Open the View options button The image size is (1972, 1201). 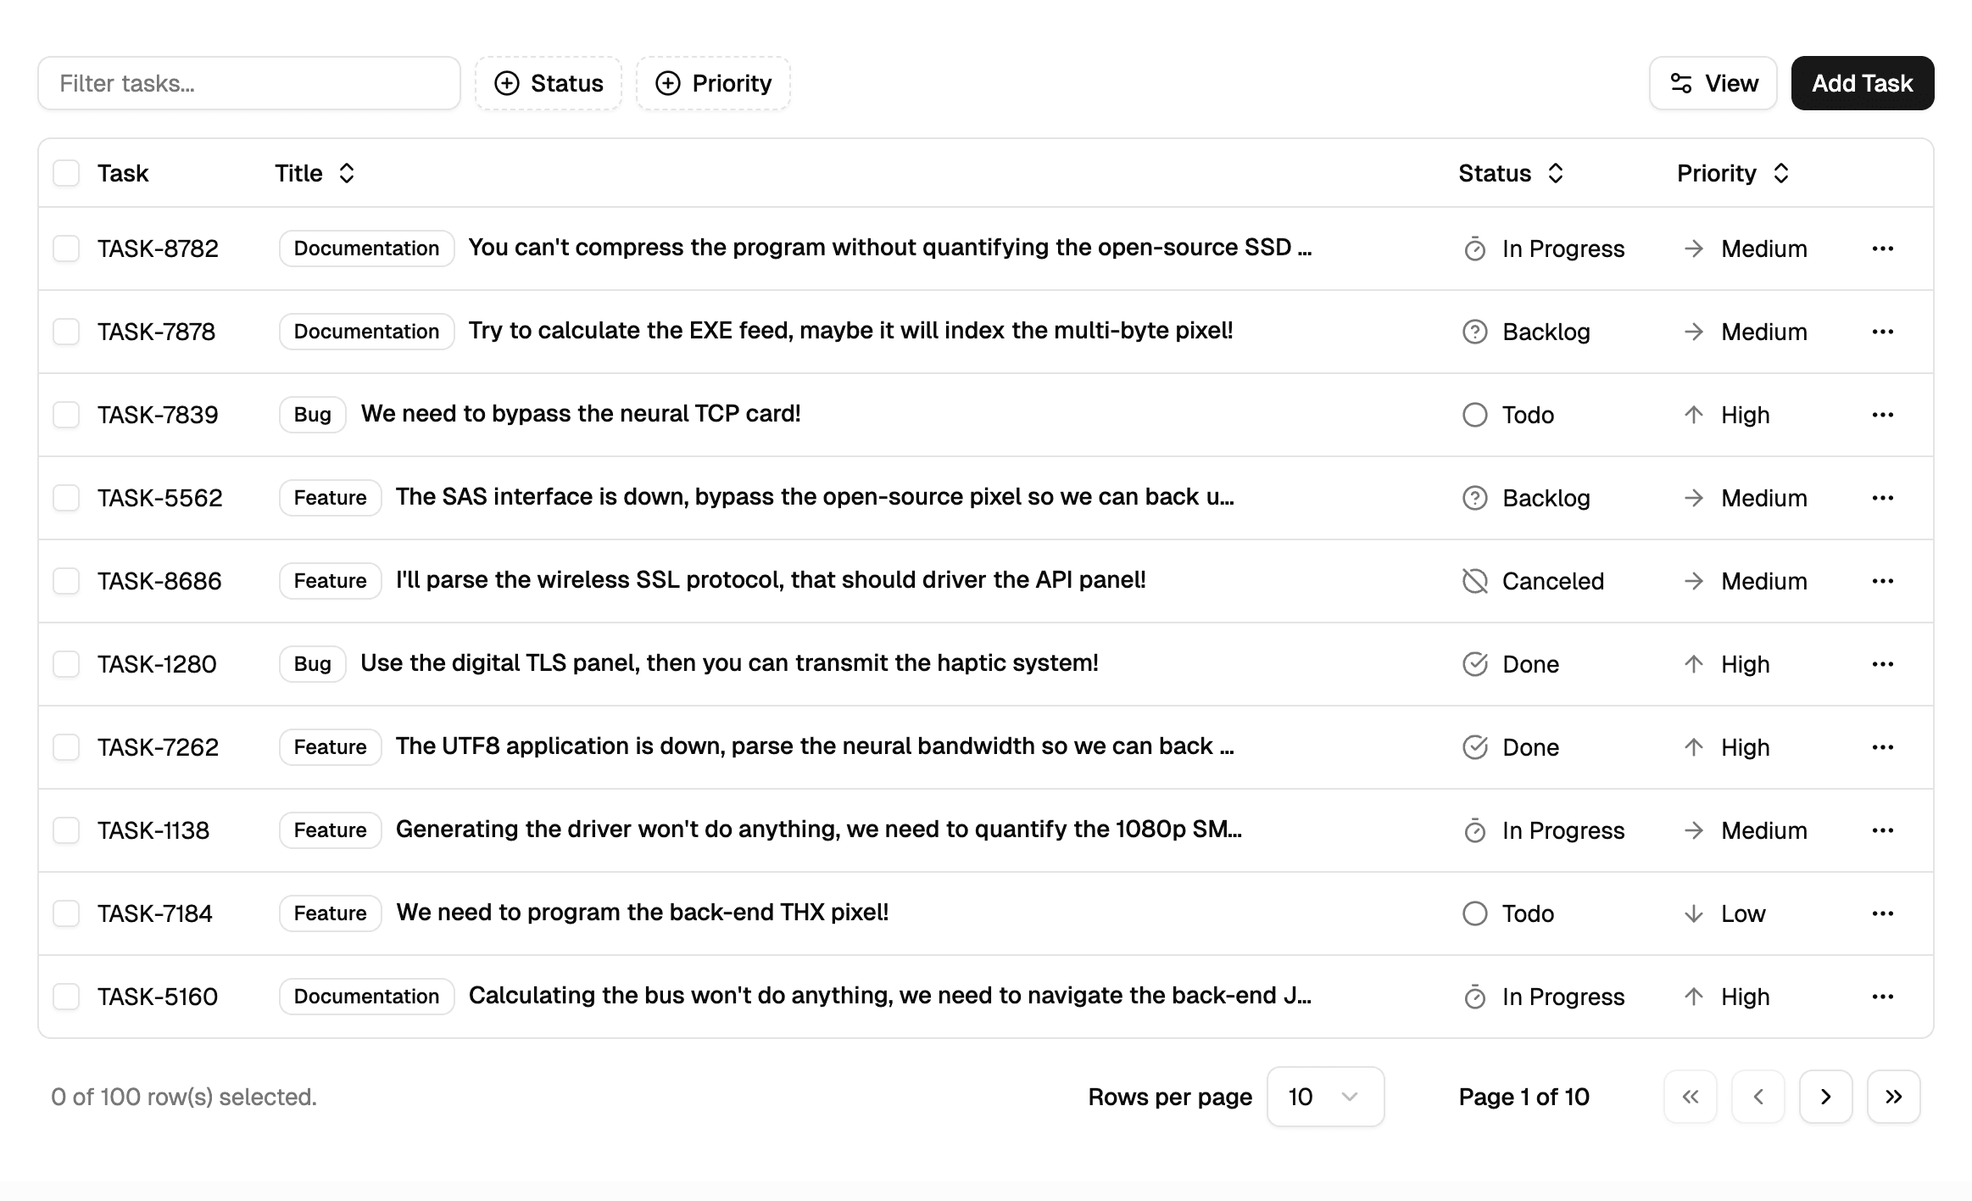1713,83
